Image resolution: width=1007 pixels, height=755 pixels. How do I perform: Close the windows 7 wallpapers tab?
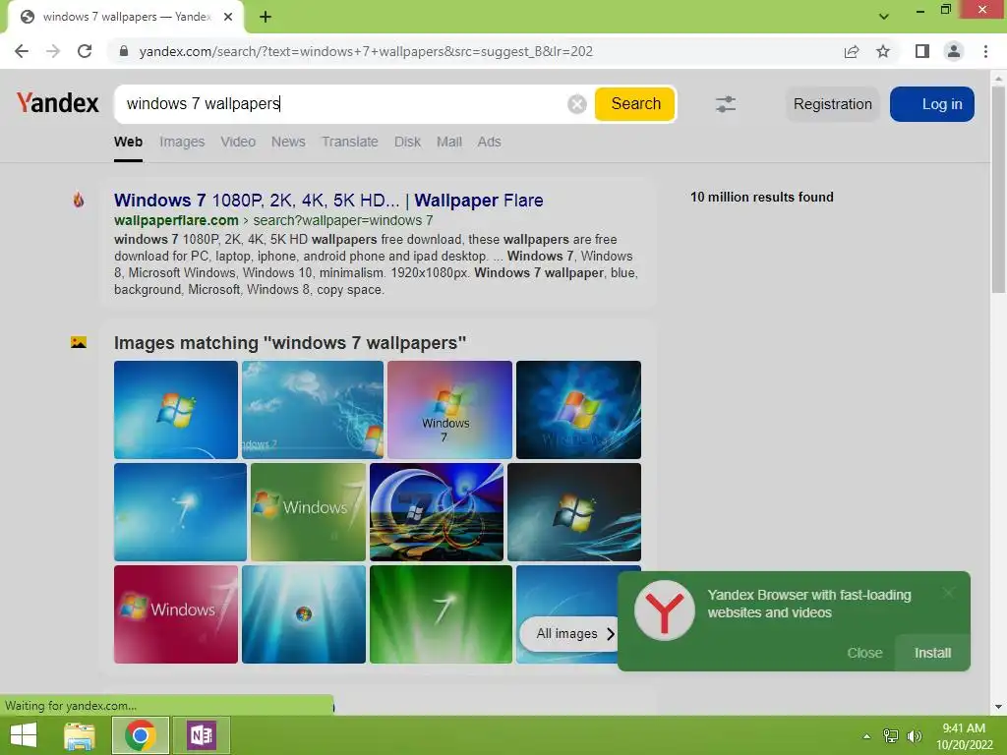point(228,17)
